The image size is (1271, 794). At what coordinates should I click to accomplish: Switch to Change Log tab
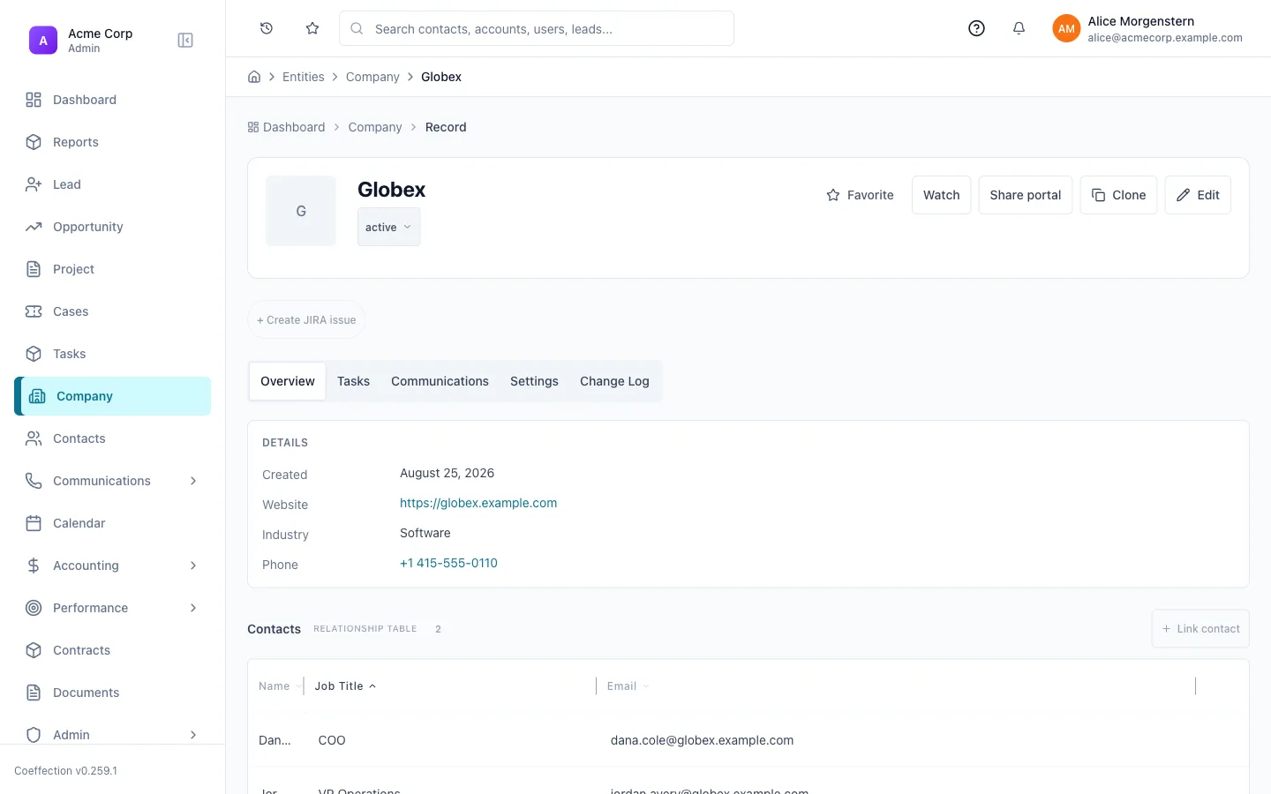pos(614,381)
